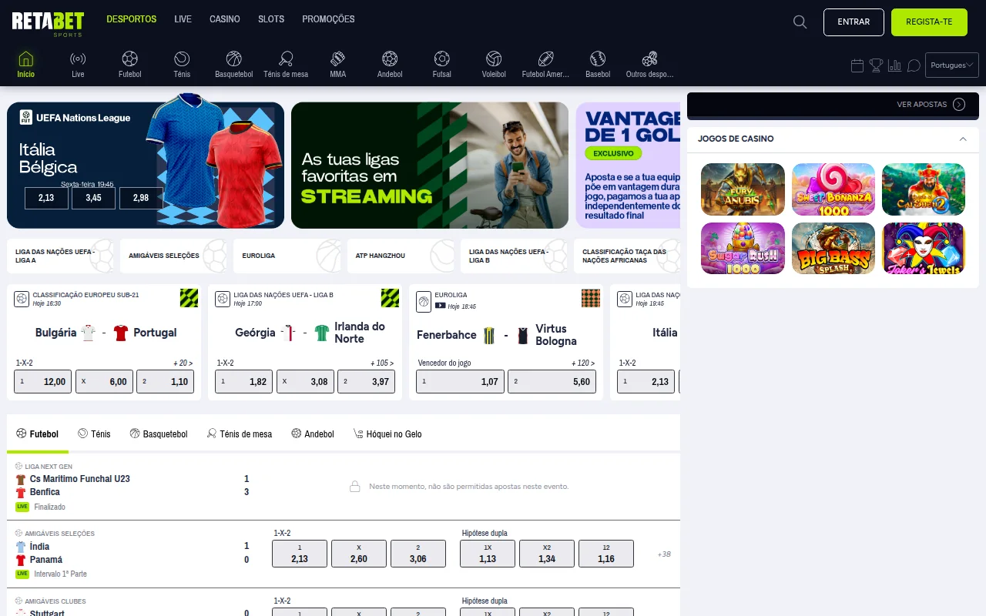
Task: Click the RETABET Sports logo
Action: pos(48,22)
